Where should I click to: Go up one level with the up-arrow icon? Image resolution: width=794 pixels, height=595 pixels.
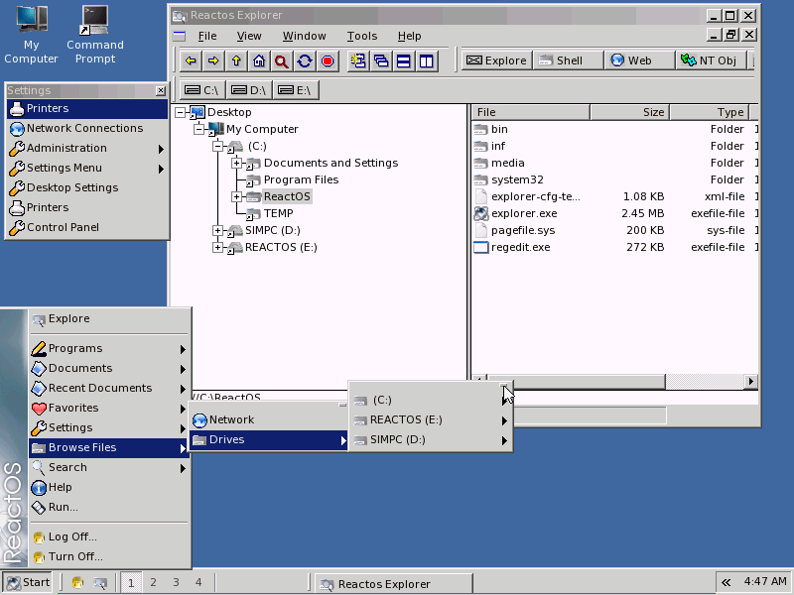pyautogui.click(x=235, y=60)
